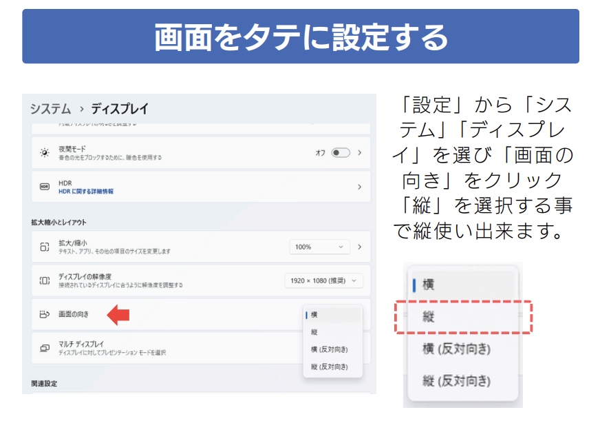The height and width of the screenshot is (441, 600).
Task: Open the 100% scaling dropdown
Action: pyautogui.click(x=319, y=247)
